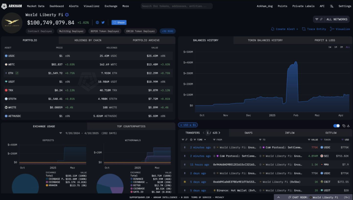Viewport: 353px width, 200px height.
Task: Click the Binance Hot Wallet icon in transfers
Action: 215,190
